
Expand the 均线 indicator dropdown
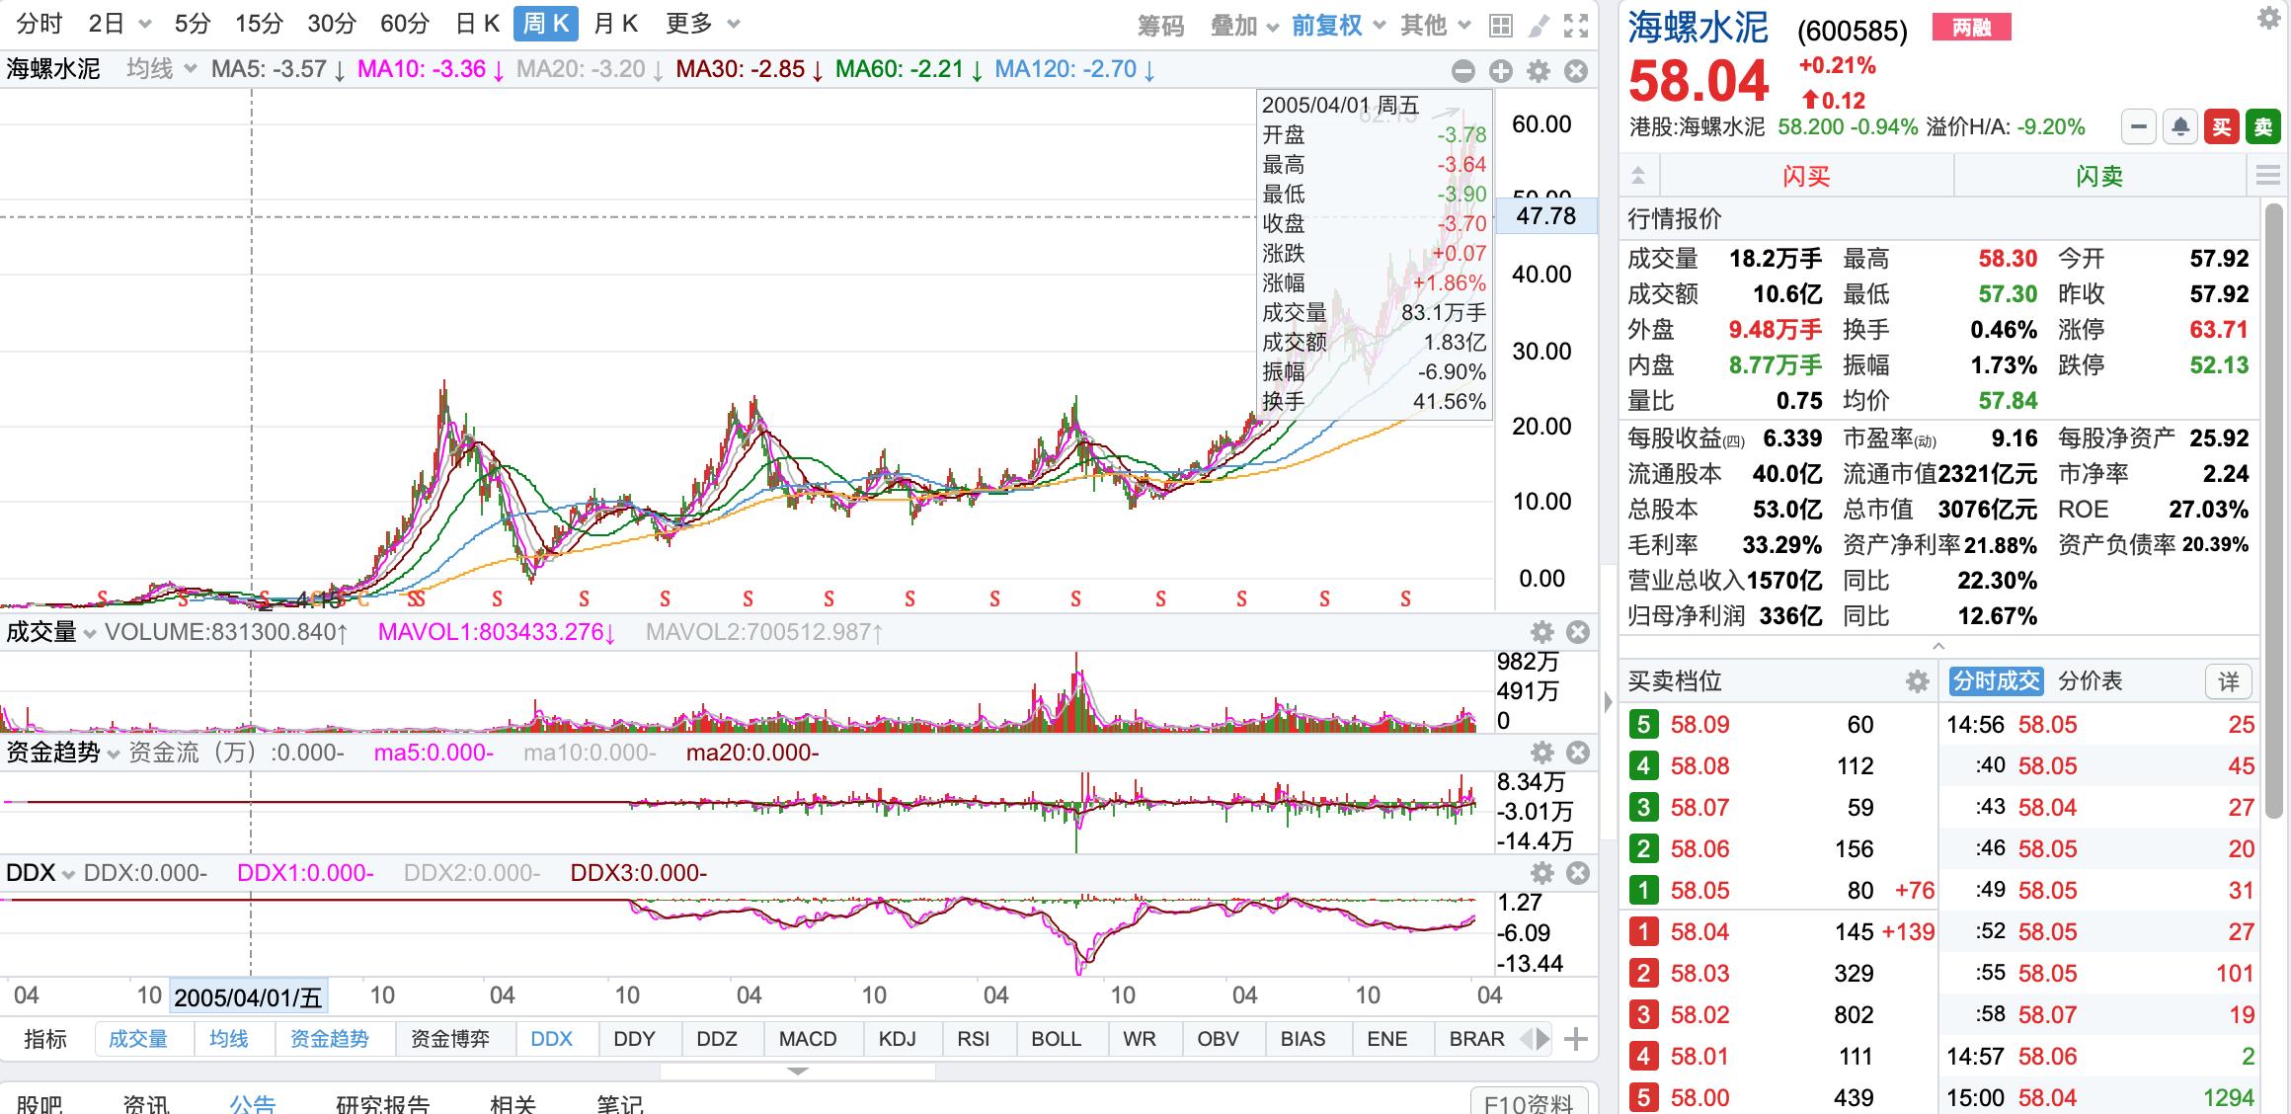153,70
